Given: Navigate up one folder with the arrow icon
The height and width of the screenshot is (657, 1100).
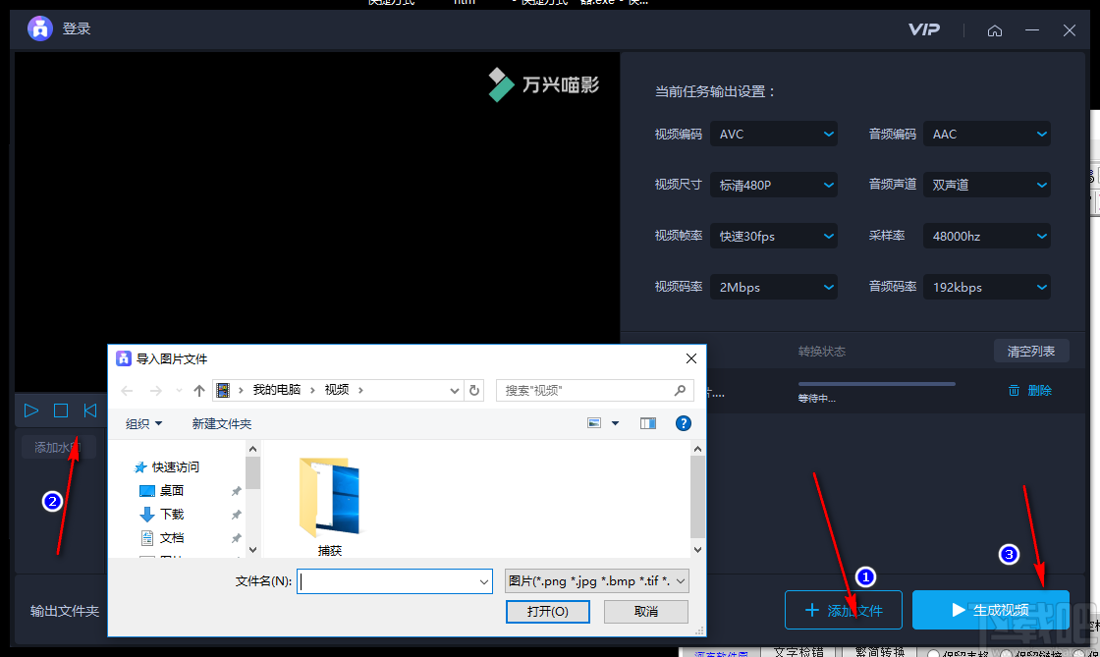Looking at the screenshot, I should 200,390.
